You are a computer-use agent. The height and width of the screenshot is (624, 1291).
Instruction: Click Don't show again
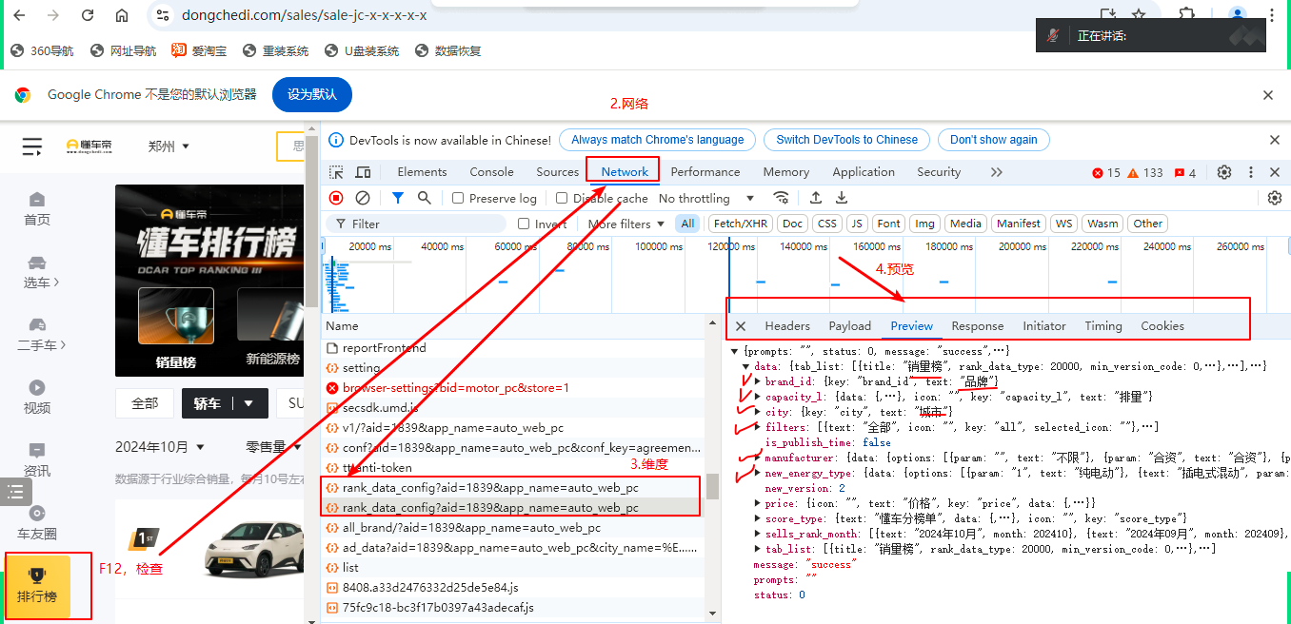coord(993,140)
